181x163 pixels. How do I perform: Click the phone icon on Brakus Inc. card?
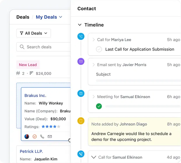pyautogui.click(x=42, y=136)
